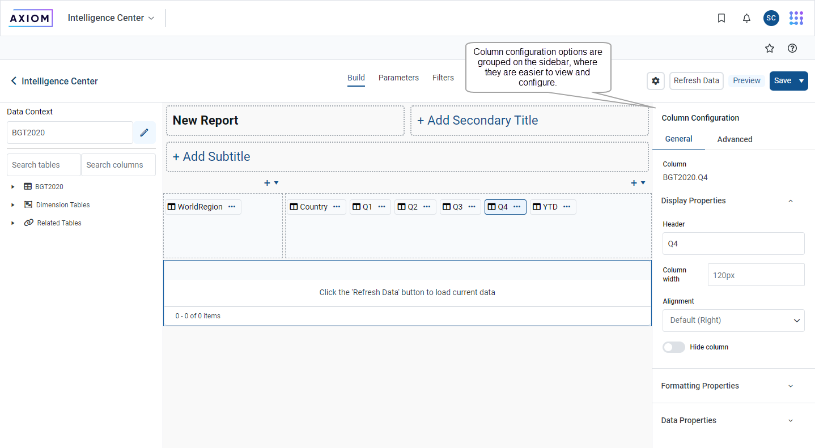Open the notifications bell

tap(746, 18)
